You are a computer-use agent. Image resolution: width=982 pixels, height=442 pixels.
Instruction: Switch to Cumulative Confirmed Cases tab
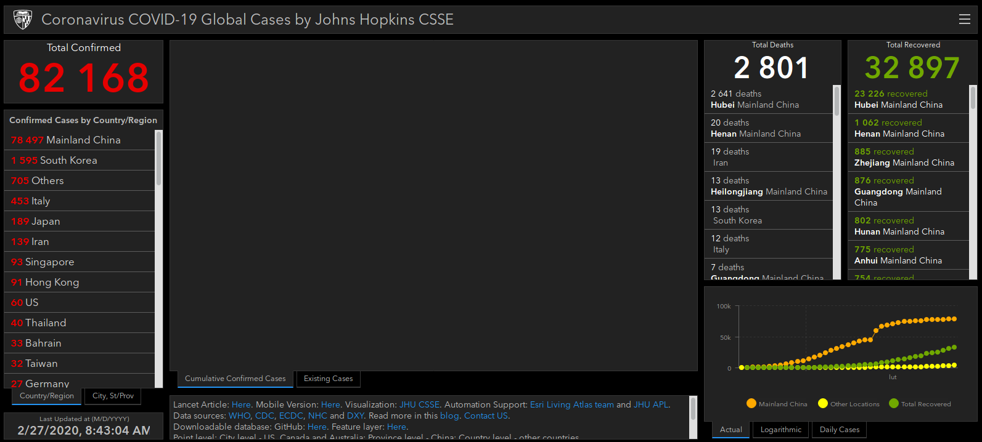pos(235,379)
